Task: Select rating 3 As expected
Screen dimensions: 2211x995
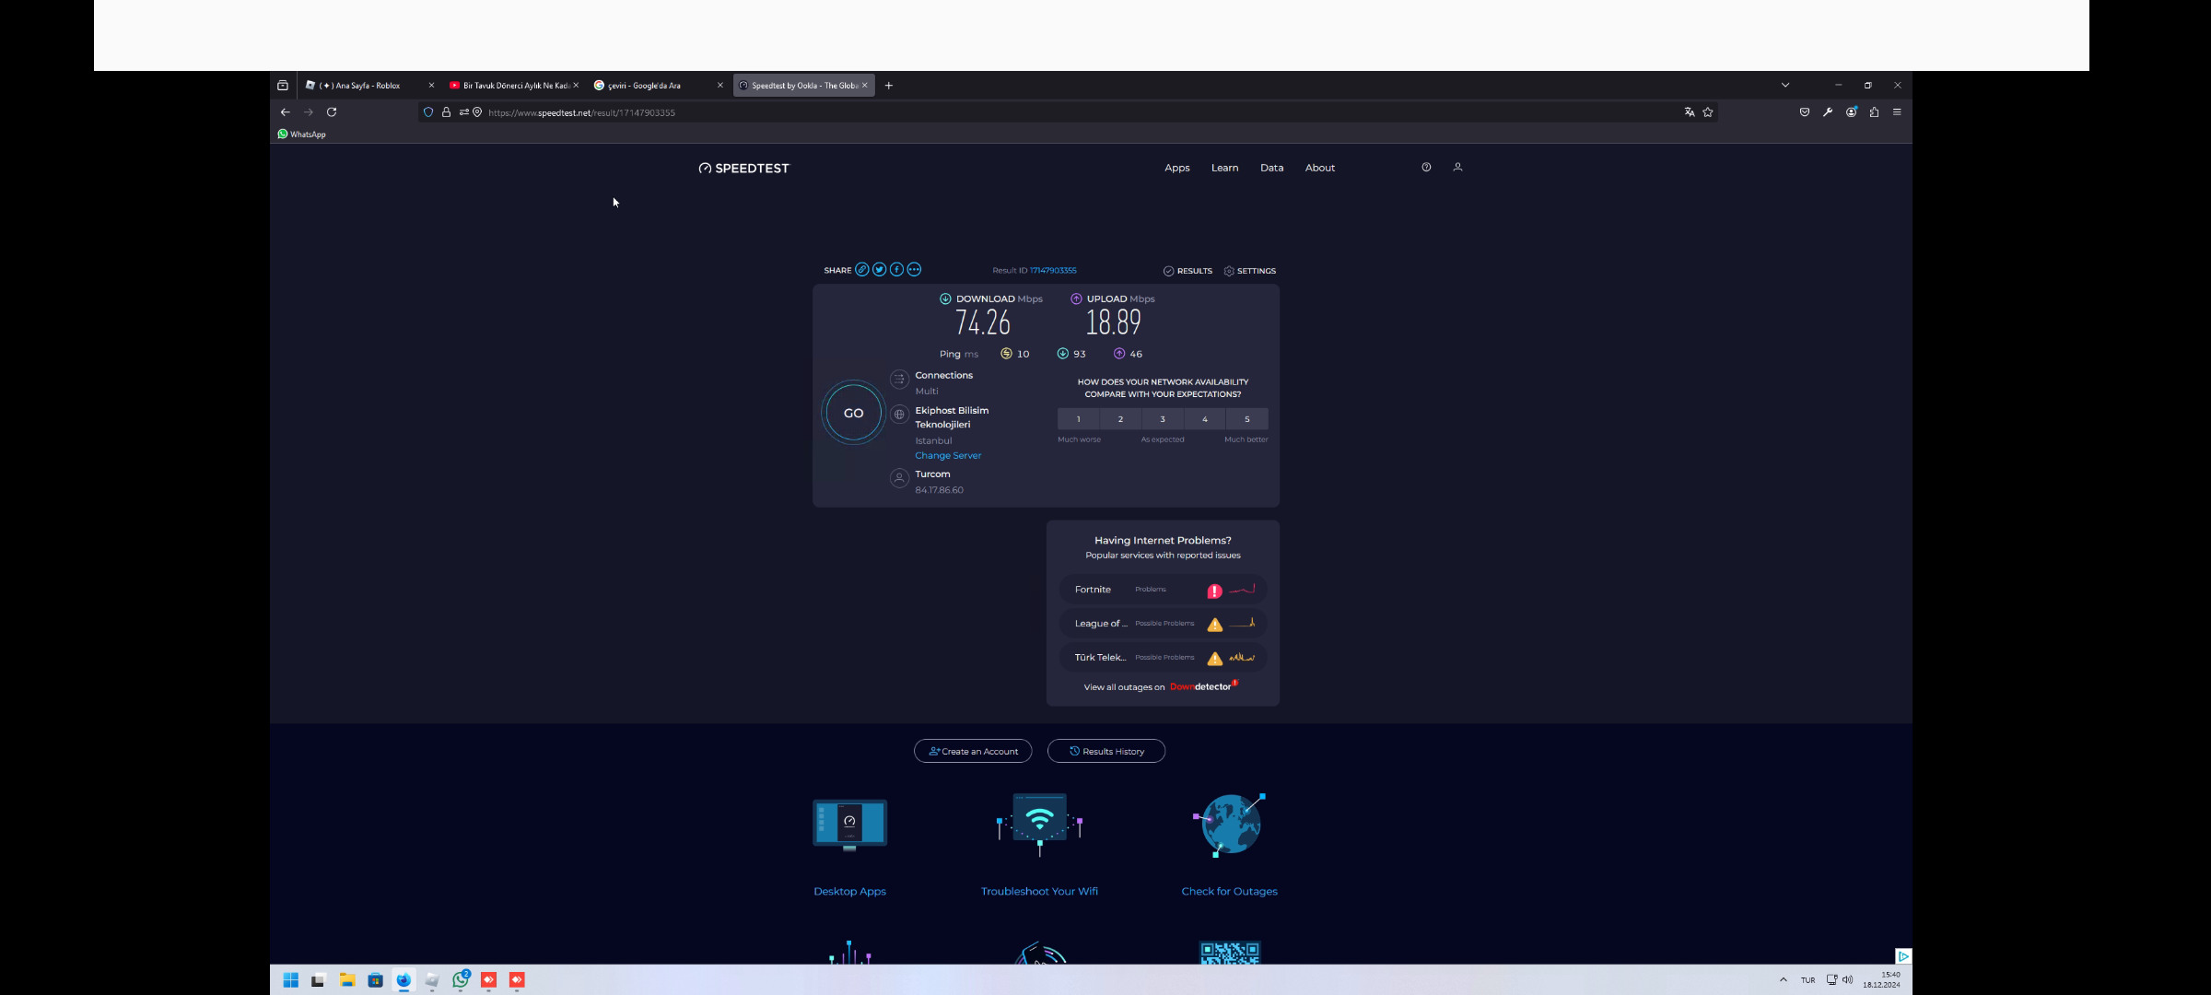Action: (1163, 419)
